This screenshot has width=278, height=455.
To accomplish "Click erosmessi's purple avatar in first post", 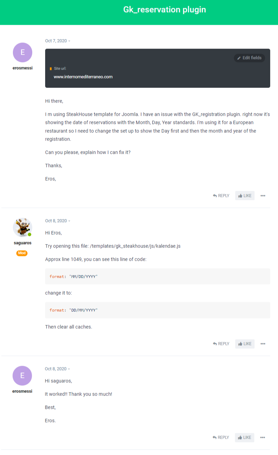I will pos(22,52).
